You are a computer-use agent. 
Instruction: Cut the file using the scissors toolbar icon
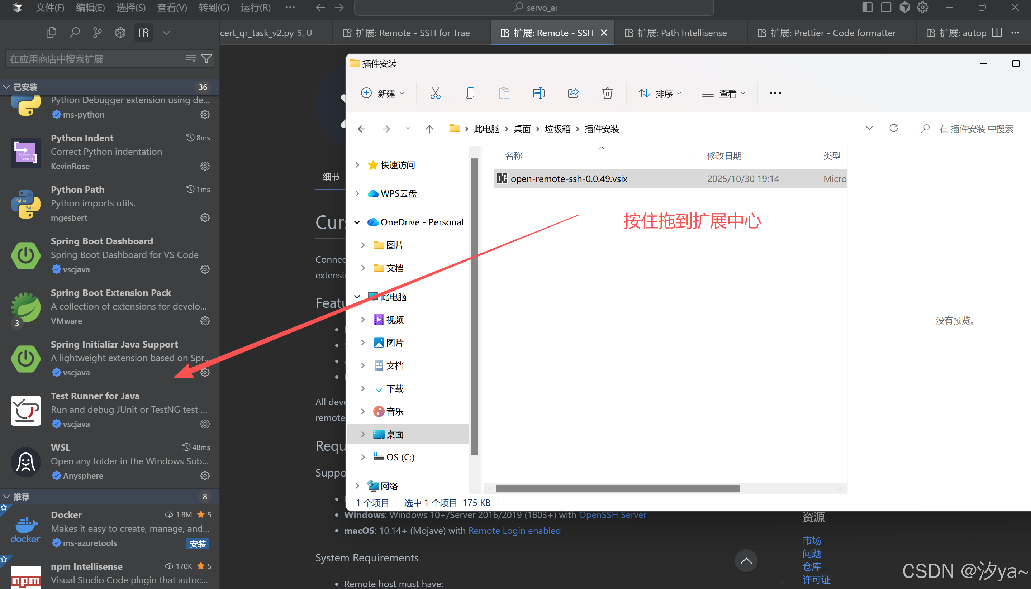click(435, 93)
